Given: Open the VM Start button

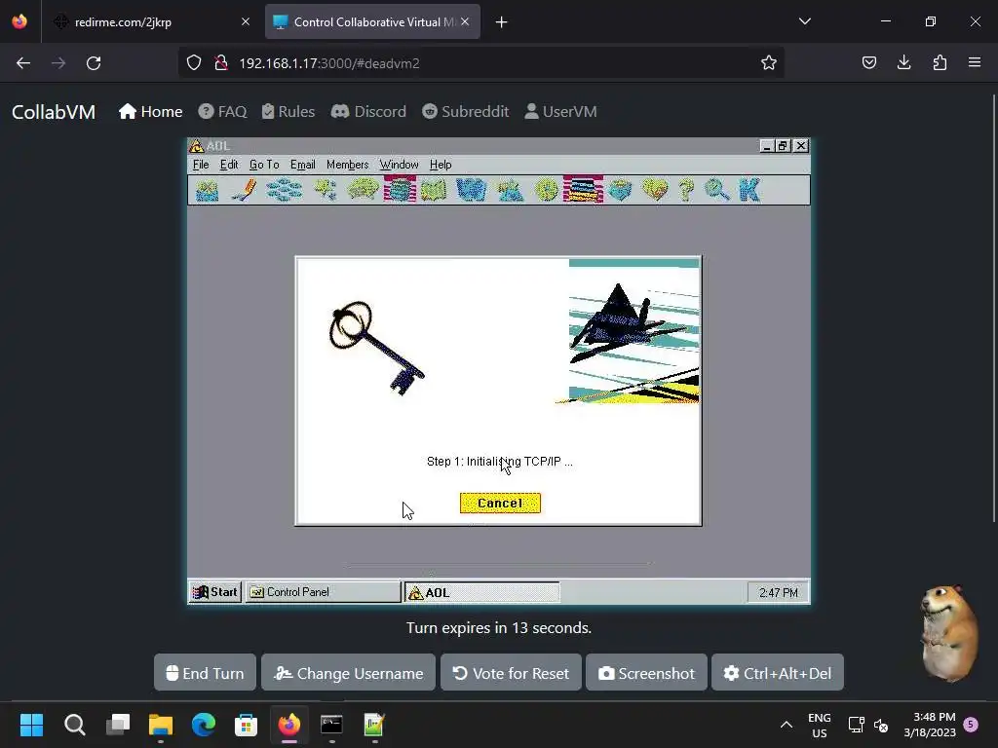Looking at the screenshot, I should (x=215, y=592).
